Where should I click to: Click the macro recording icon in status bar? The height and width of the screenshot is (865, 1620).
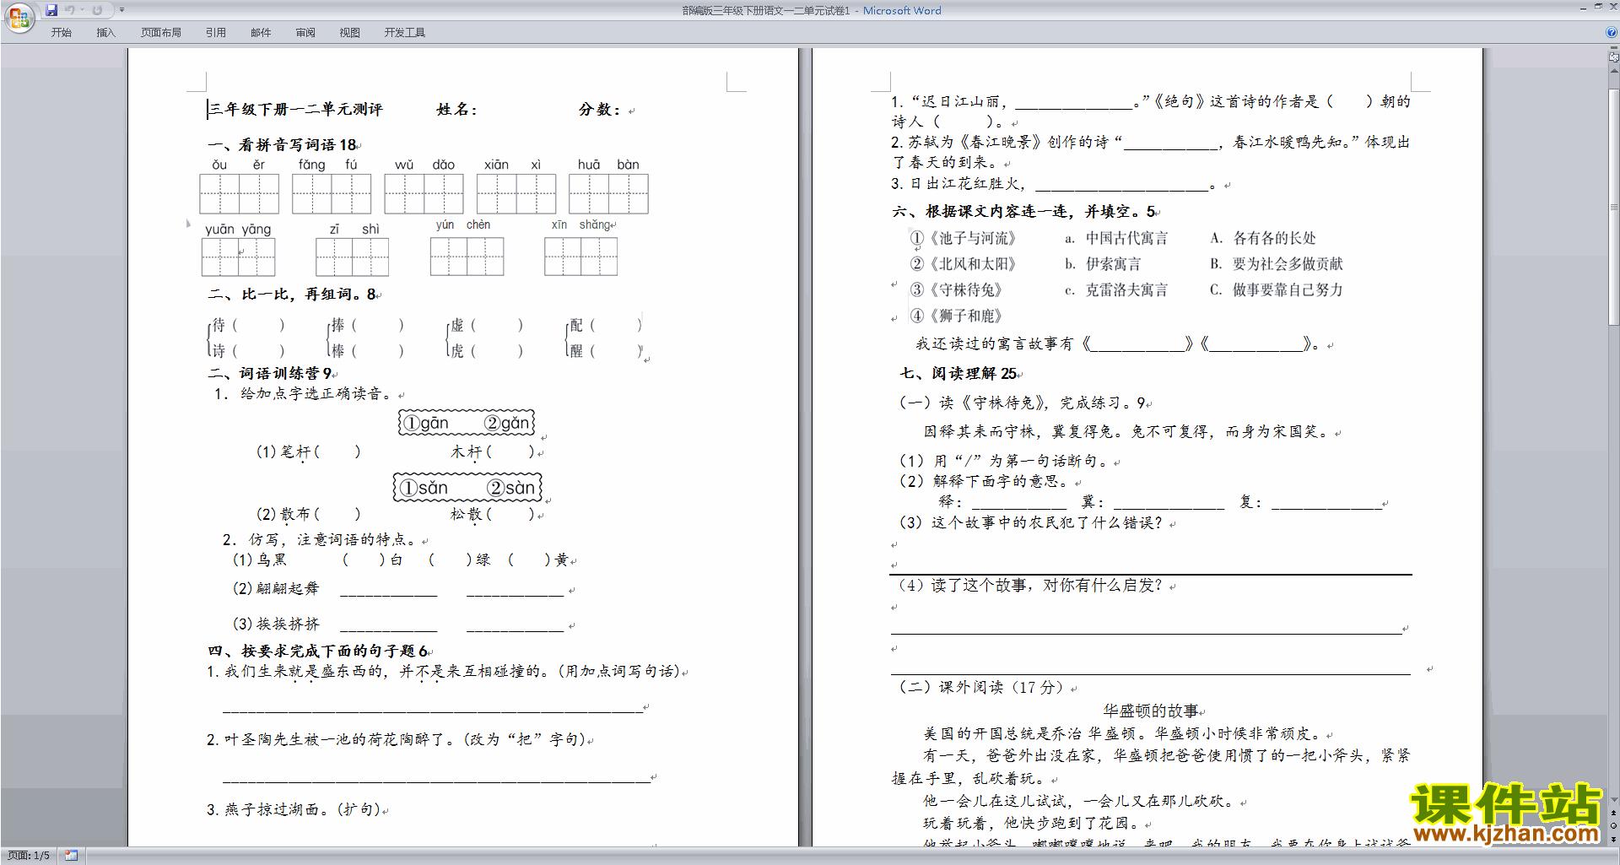click(x=72, y=856)
